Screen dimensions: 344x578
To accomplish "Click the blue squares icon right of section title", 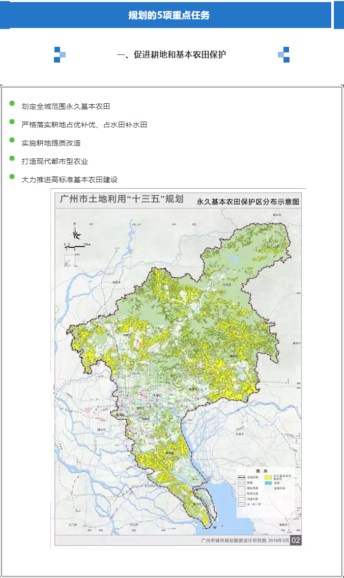I will [283, 55].
